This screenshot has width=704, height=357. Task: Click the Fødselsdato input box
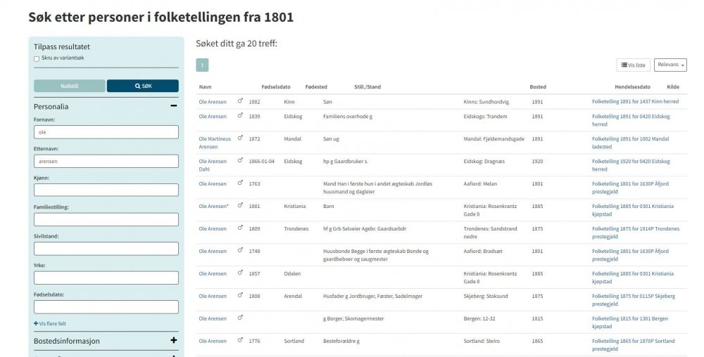106,307
